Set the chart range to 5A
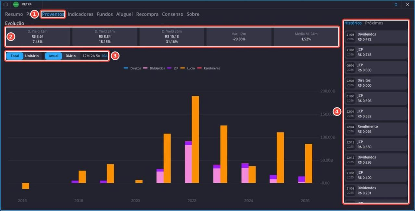The width and height of the screenshot is (415, 211). tap(98, 56)
